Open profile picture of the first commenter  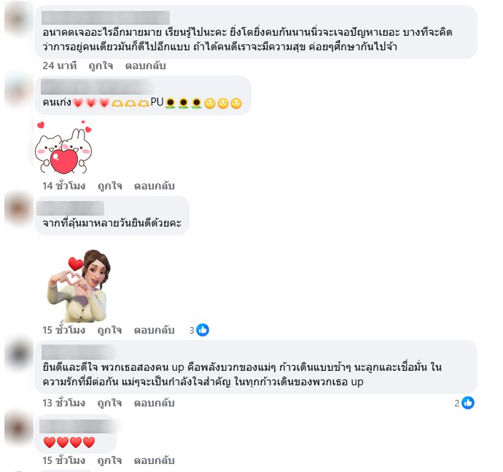pyautogui.click(x=17, y=19)
